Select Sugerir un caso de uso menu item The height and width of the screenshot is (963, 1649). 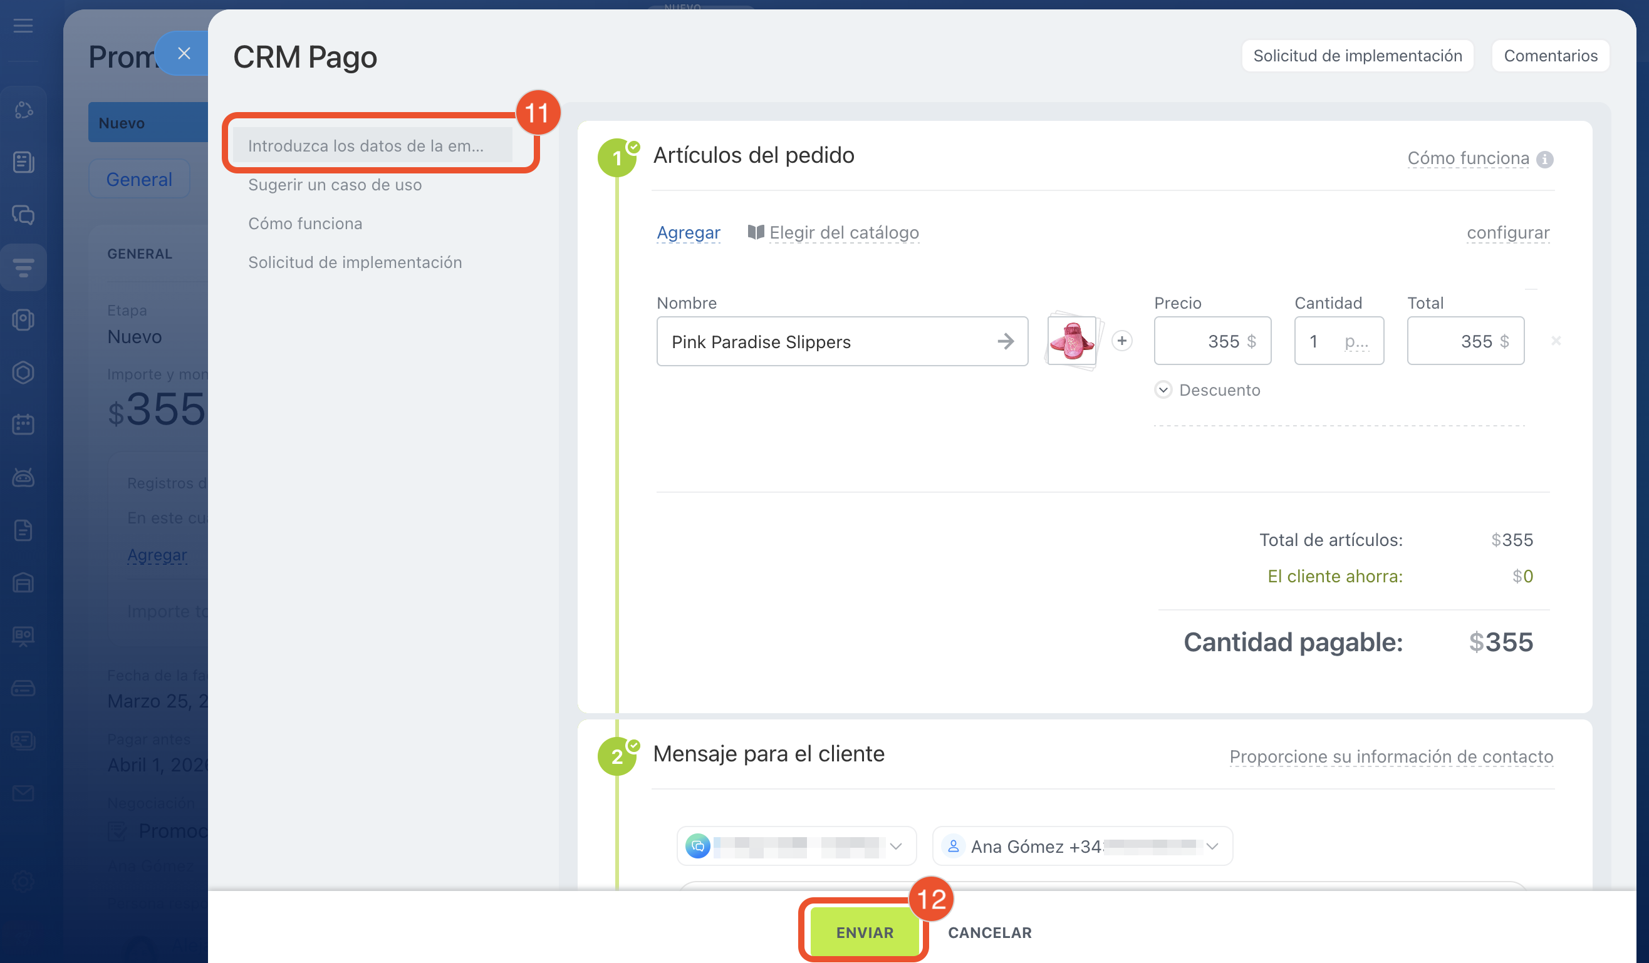(335, 185)
